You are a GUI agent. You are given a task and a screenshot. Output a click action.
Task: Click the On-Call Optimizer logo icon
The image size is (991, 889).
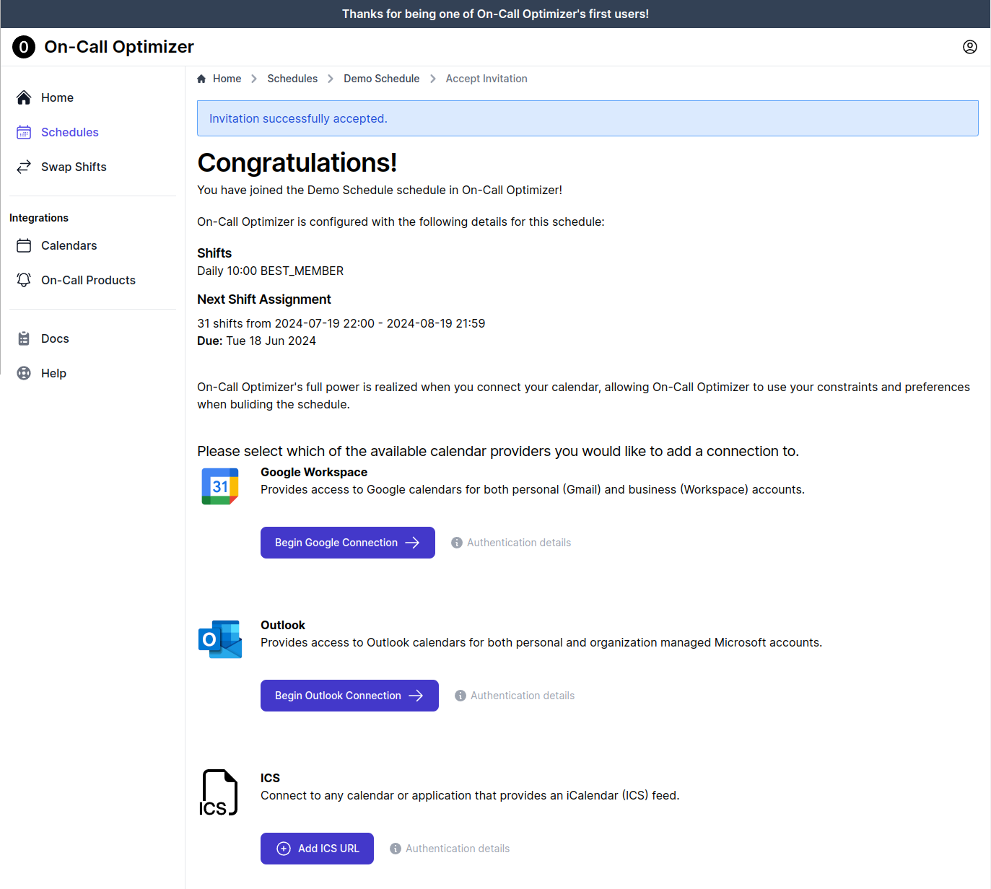pos(24,47)
